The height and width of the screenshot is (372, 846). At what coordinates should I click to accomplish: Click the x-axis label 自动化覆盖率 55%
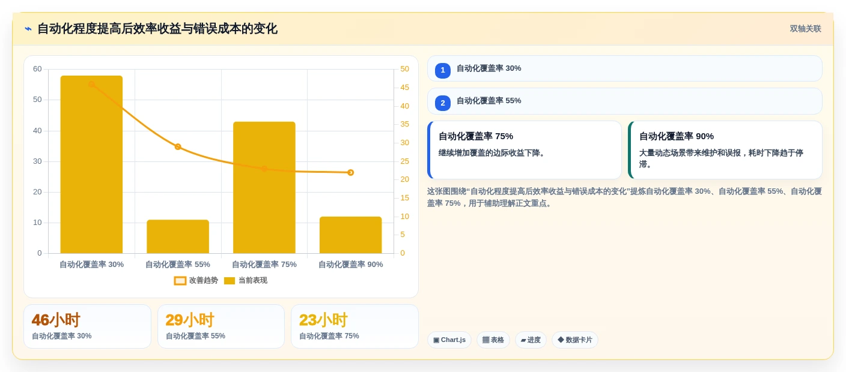(178, 265)
